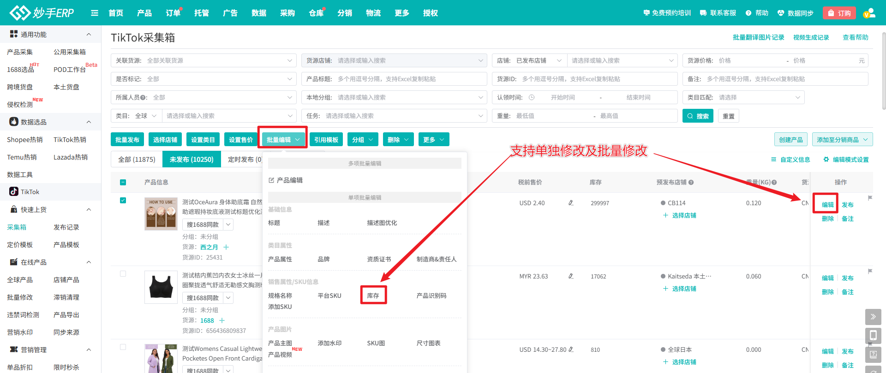Collapse the 营销管理 sidebar section
Viewport: 886px width, 373px height.
(89, 350)
